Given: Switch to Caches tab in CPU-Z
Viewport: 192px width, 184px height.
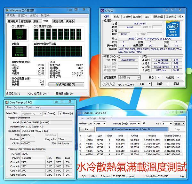Looking at the screenshot, I should pyautogui.click(x=116, y=17).
